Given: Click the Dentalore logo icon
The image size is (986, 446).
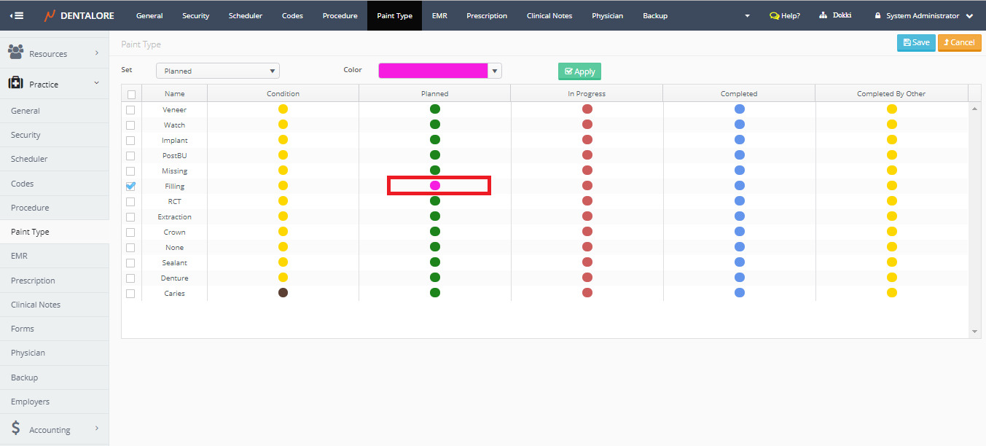Looking at the screenshot, I should pos(50,15).
